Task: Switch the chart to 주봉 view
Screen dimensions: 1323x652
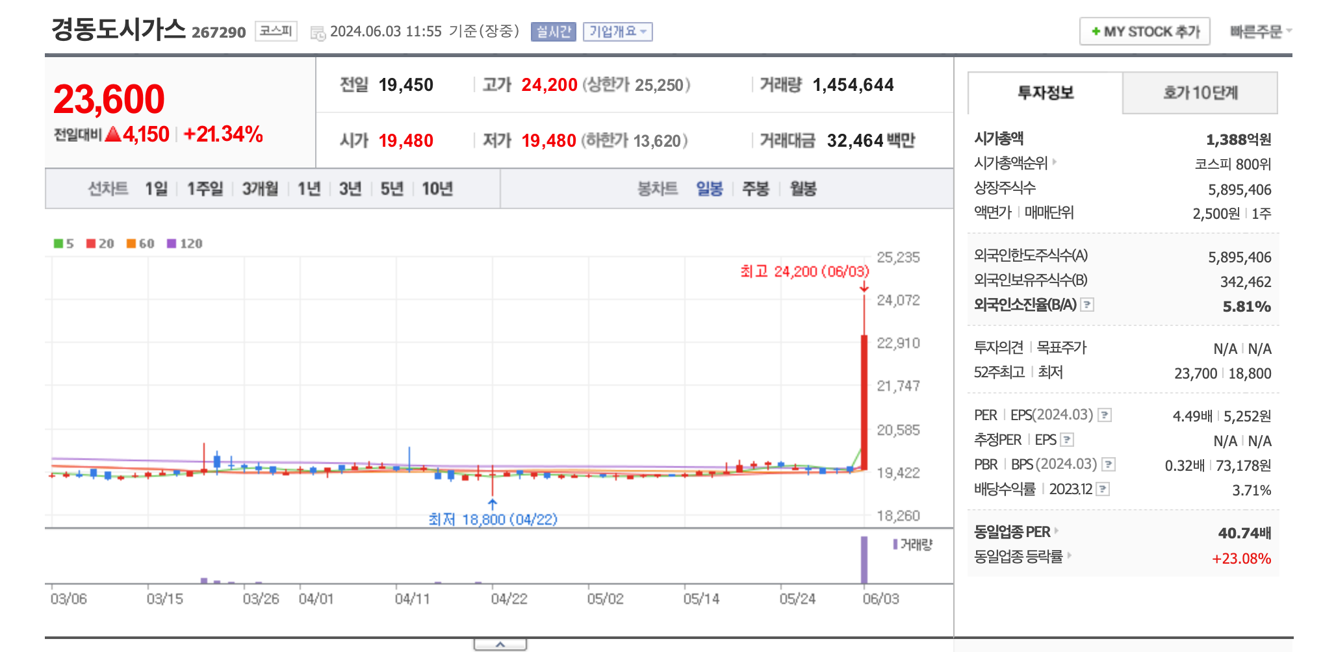Action: coord(754,189)
